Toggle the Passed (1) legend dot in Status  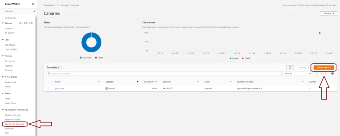pos(80,58)
